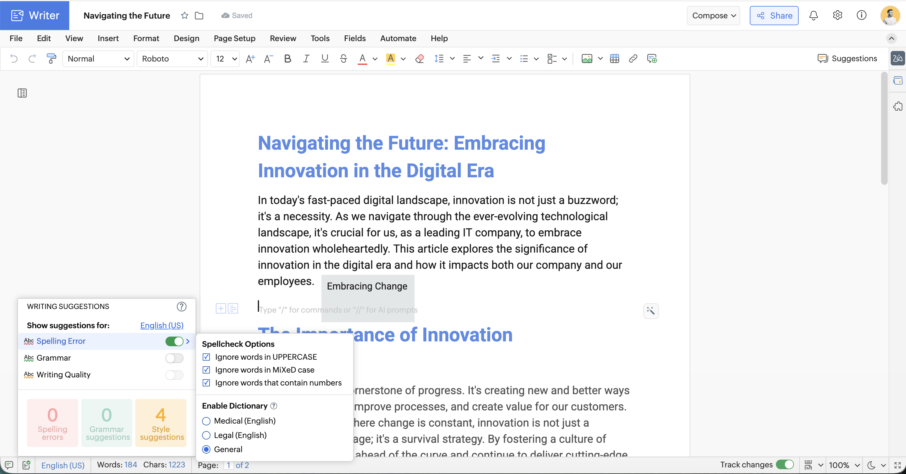Open notifications bell

point(813,16)
